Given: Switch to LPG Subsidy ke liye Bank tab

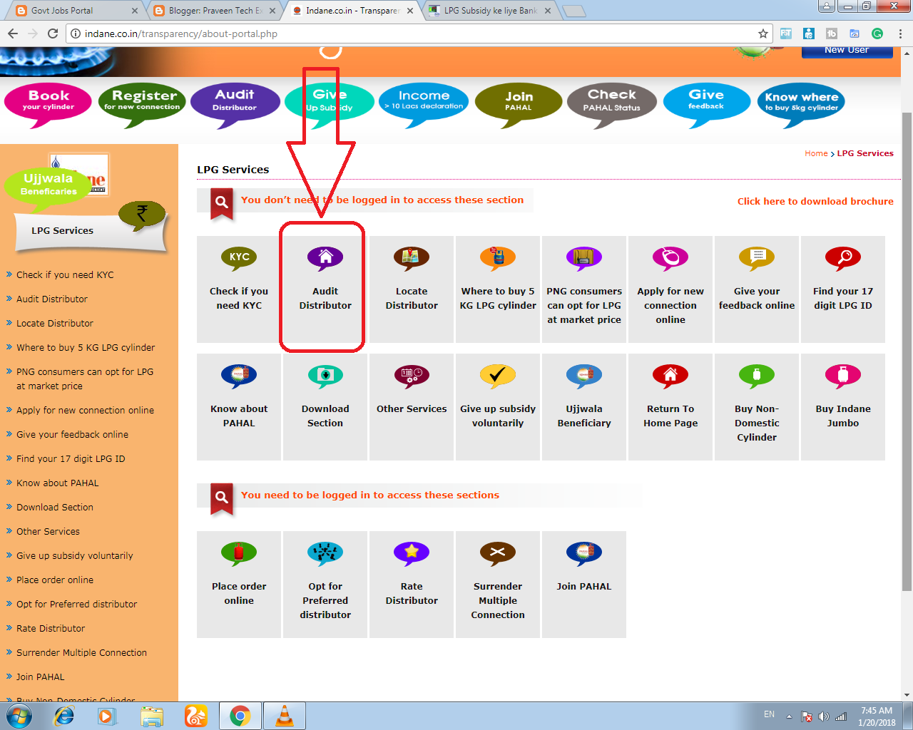Looking at the screenshot, I should point(491,11).
